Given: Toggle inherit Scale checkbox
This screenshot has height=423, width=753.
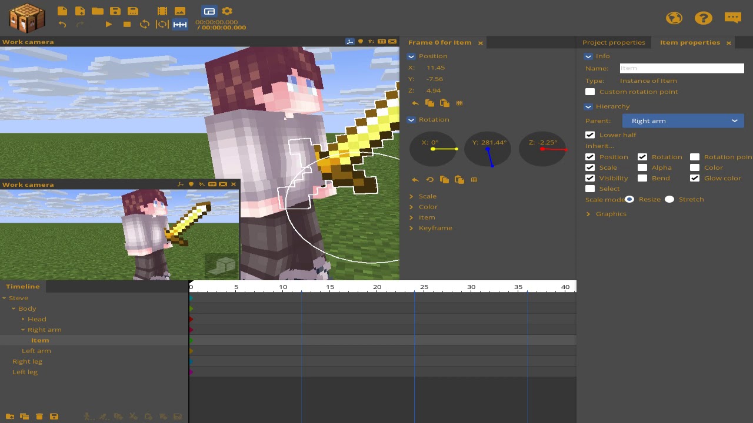Looking at the screenshot, I should (x=590, y=167).
